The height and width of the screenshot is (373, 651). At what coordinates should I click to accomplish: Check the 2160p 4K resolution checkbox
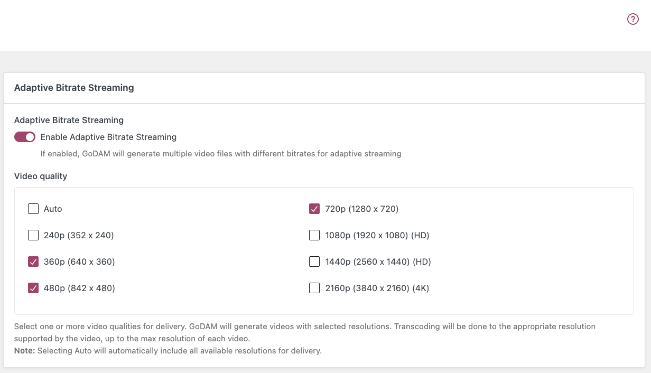[314, 288]
